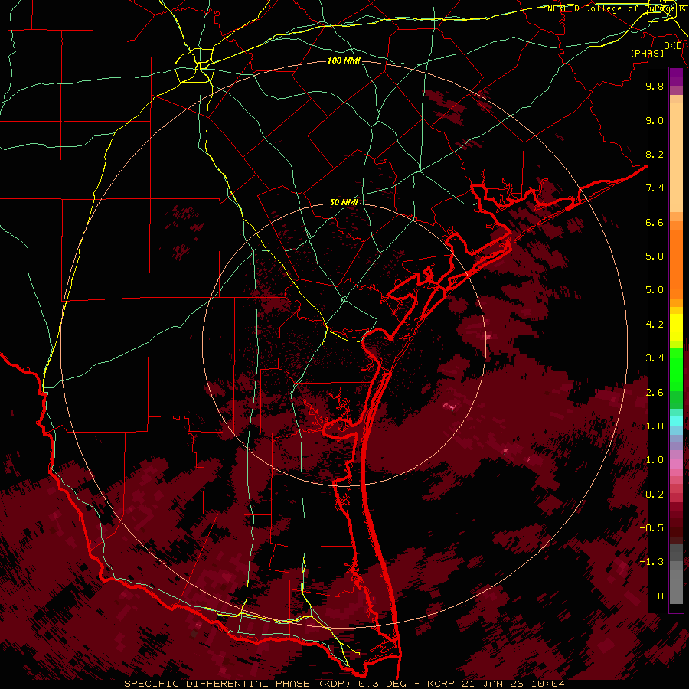Click the 3.4 value on the color scale

[x=655, y=358]
